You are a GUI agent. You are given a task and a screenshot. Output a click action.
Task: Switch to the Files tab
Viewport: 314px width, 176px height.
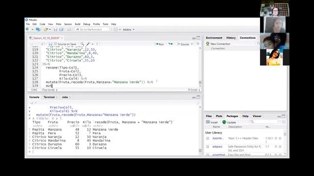(x=209, y=116)
